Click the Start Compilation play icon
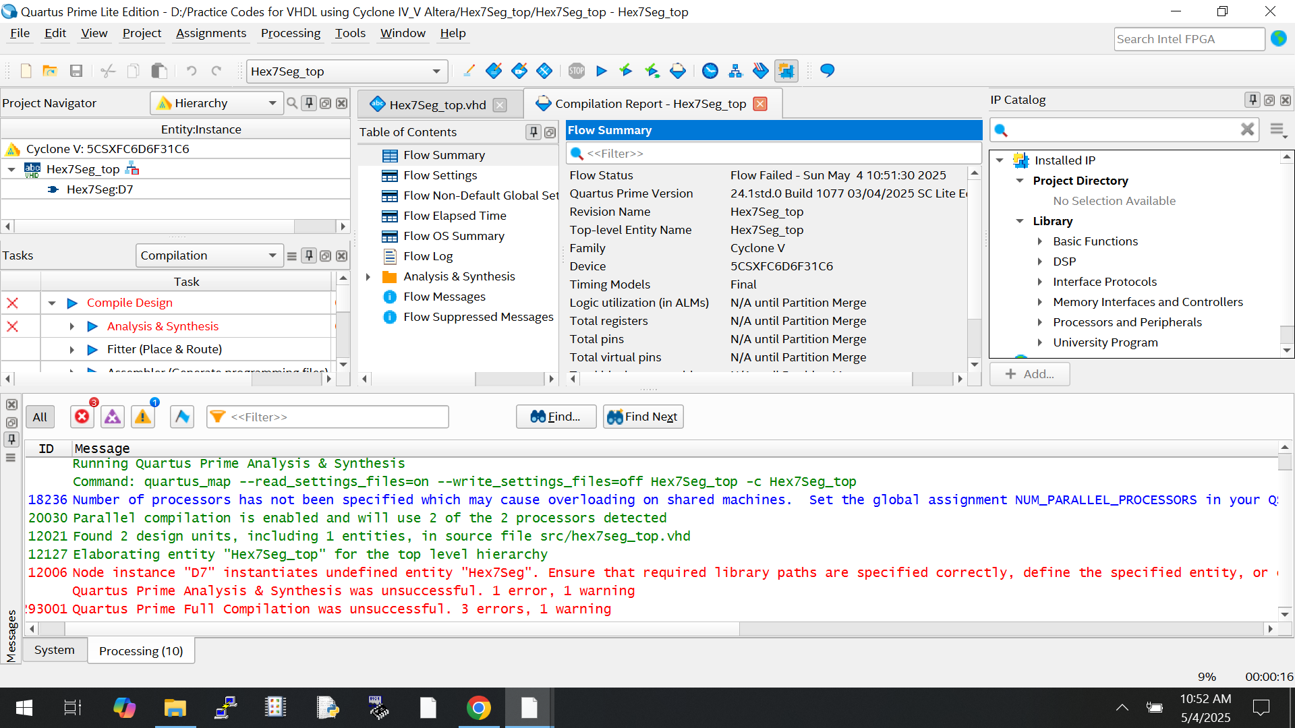Viewport: 1295px width, 728px height. tap(602, 71)
